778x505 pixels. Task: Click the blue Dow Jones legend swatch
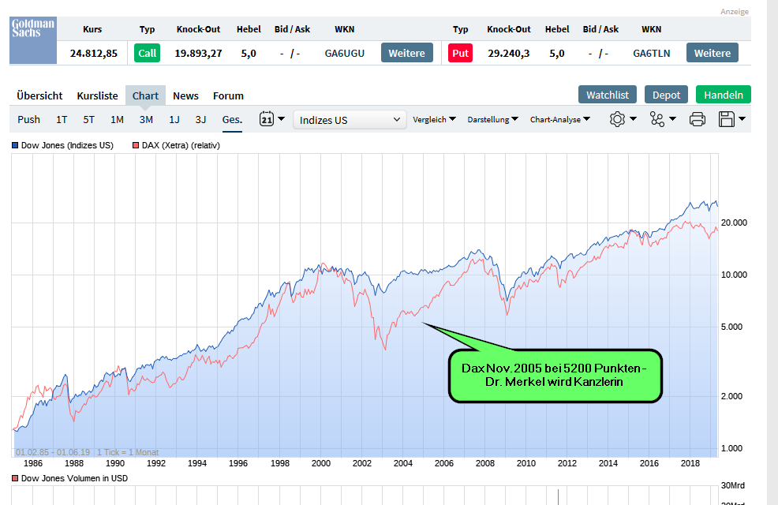(15, 145)
